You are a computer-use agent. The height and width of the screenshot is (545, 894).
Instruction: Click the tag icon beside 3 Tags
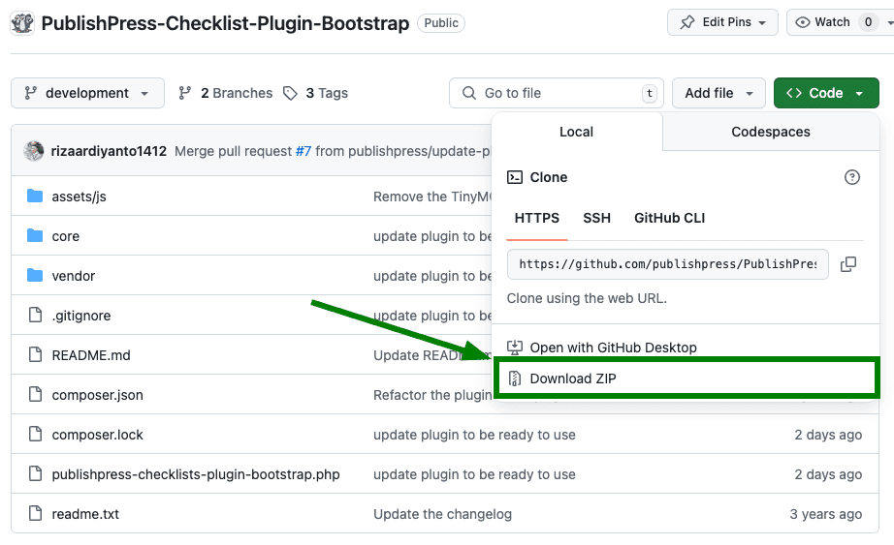(290, 93)
